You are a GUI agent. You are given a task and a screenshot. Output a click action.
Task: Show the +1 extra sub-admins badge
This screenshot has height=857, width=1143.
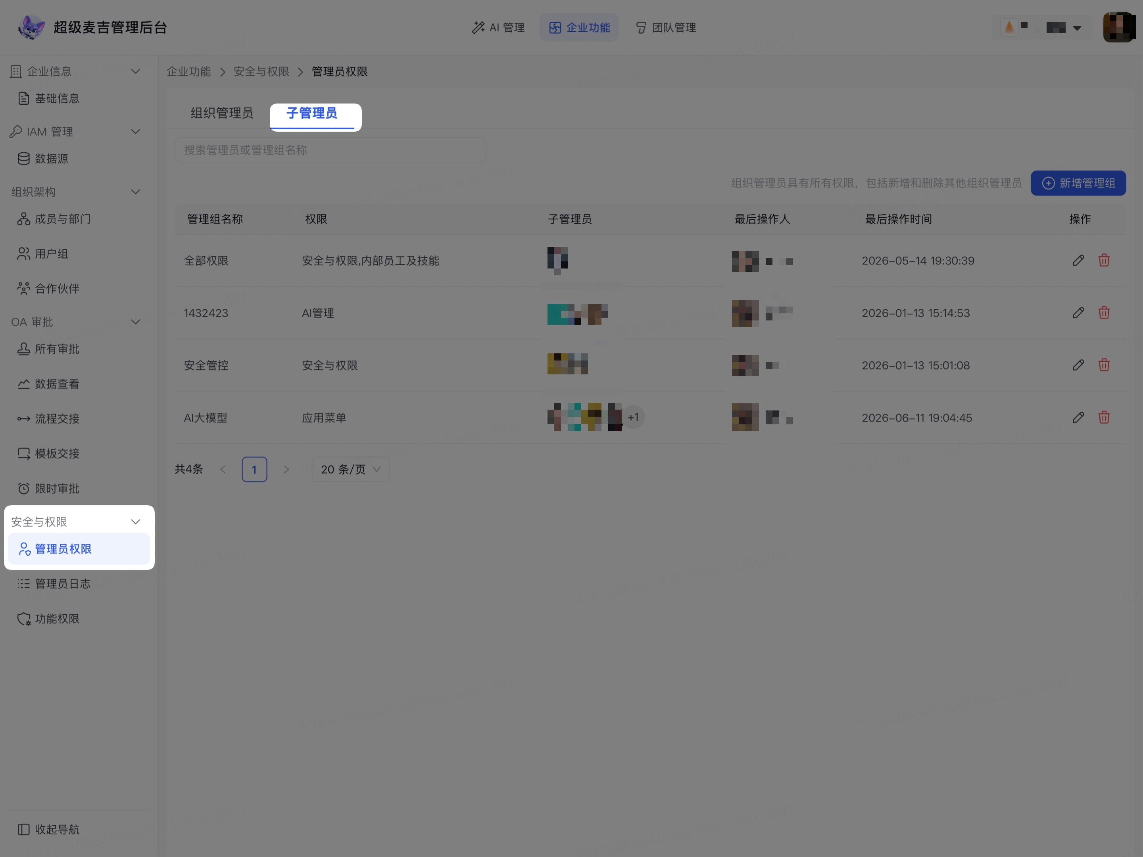tap(633, 417)
